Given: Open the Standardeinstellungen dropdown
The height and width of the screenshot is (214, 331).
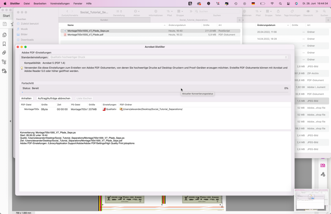Looking at the screenshot, I should (168, 57).
